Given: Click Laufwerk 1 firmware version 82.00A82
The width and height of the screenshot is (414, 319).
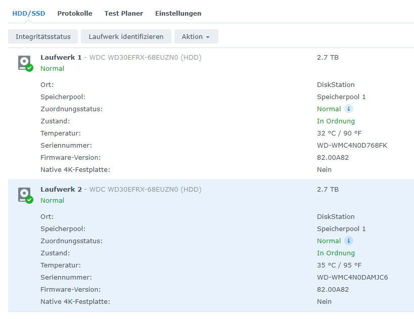Looking at the screenshot, I should [x=333, y=158].
